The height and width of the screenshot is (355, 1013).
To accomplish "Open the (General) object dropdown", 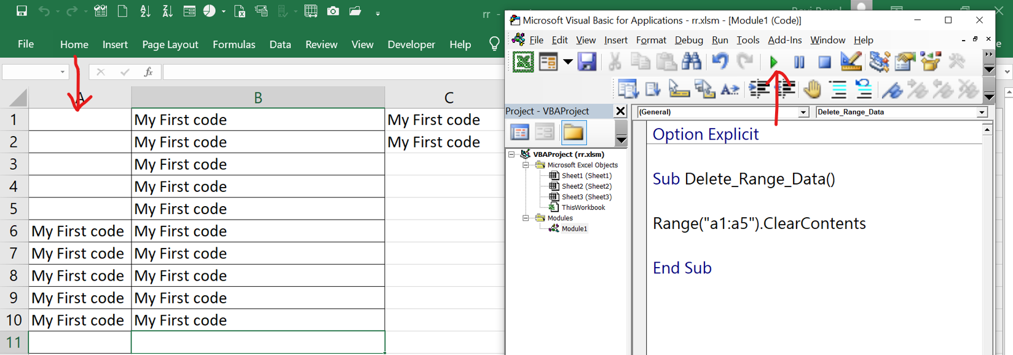I will coord(803,112).
